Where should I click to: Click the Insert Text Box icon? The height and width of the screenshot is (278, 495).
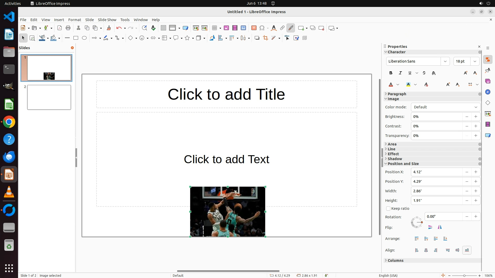tap(254, 28)
